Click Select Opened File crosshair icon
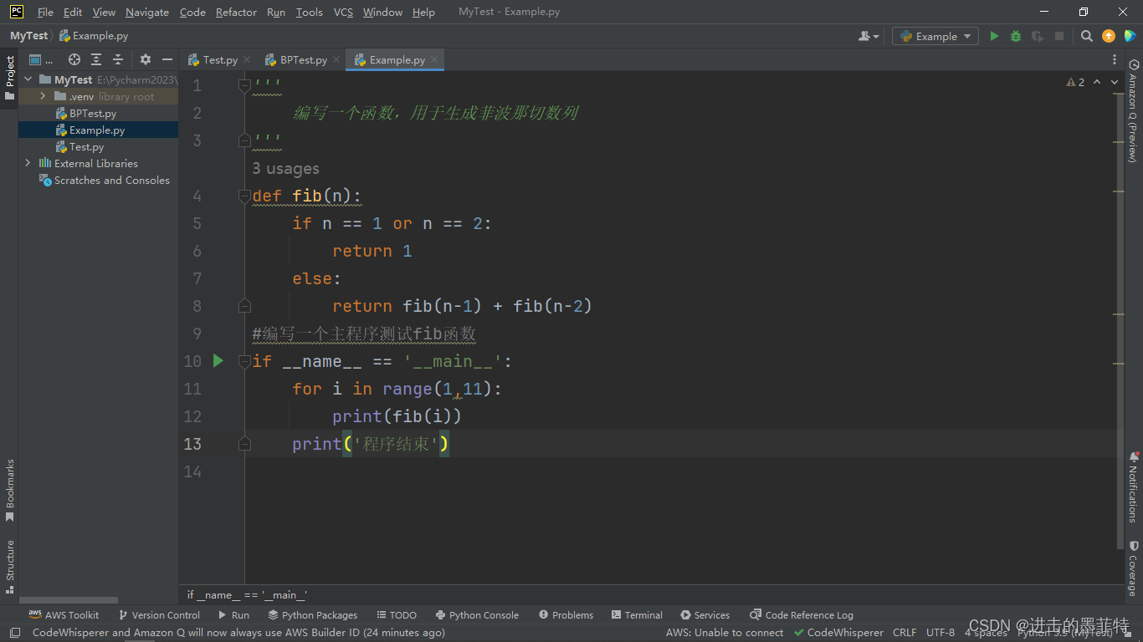Viewport: 1143px width, 642px height. [x=74, y=59]
